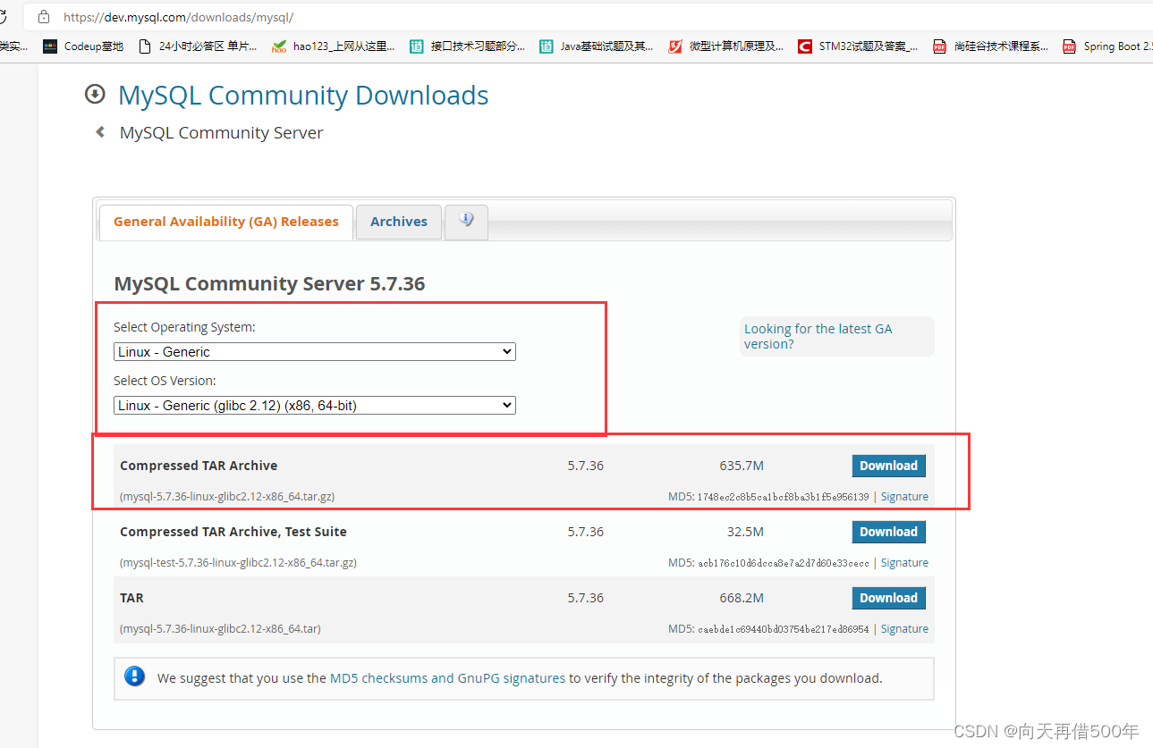The image size is (1153, 748).
Task: Click the Java基础试题 bookmark icon
Action: click(x=547, y=46)
